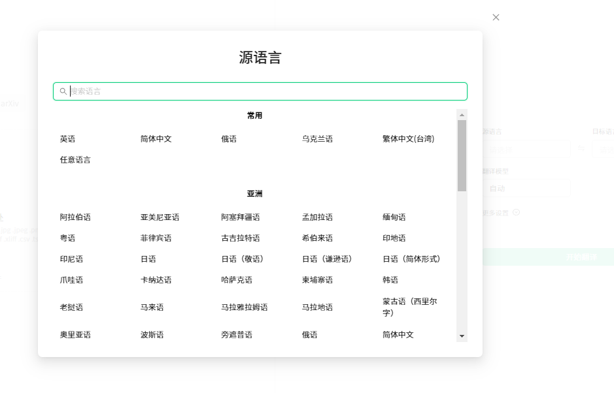Click the scrollbar down arrow
Screen dimensions: 614x393
[x=462, y=336]
